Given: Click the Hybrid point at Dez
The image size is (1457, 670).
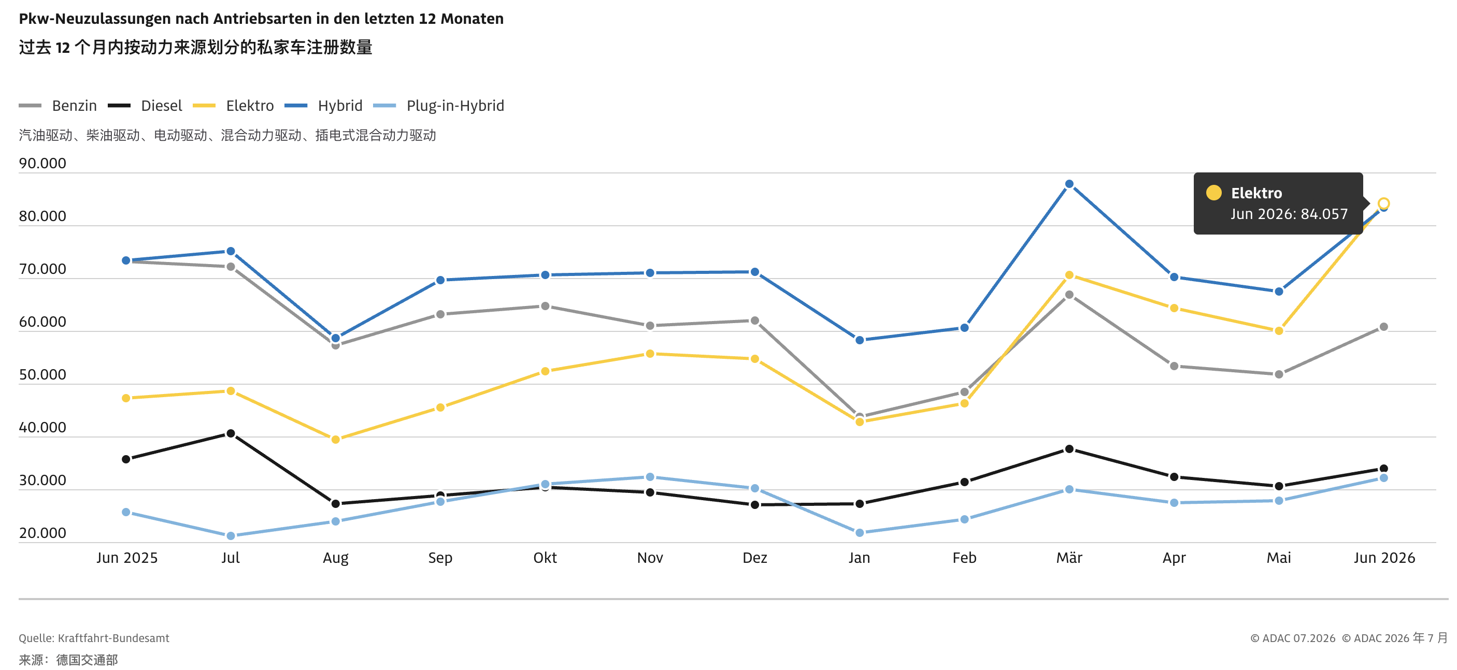Looking at the screenshot, I should pyautogui.click(x=754, y=272).
